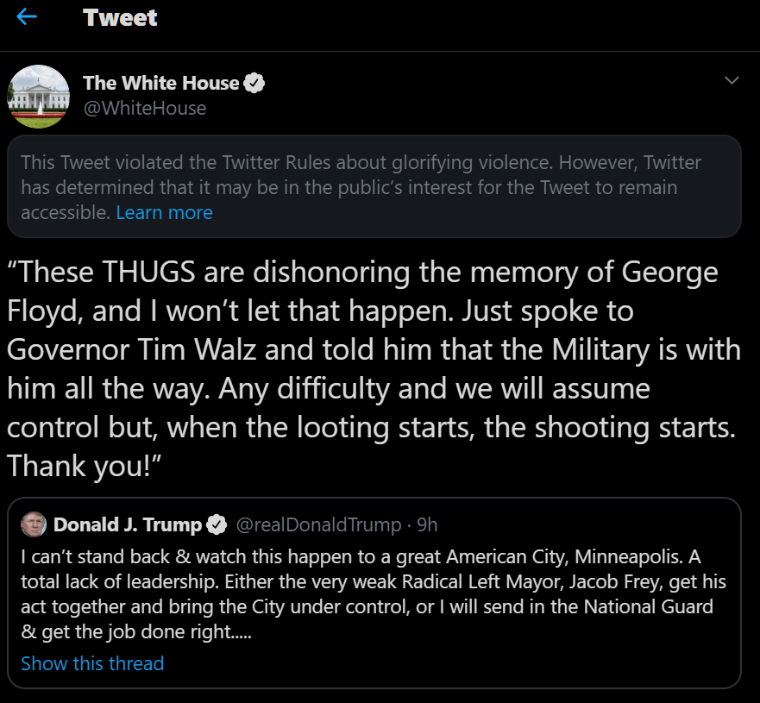Click "The White House" display name

tap(160, 83)
